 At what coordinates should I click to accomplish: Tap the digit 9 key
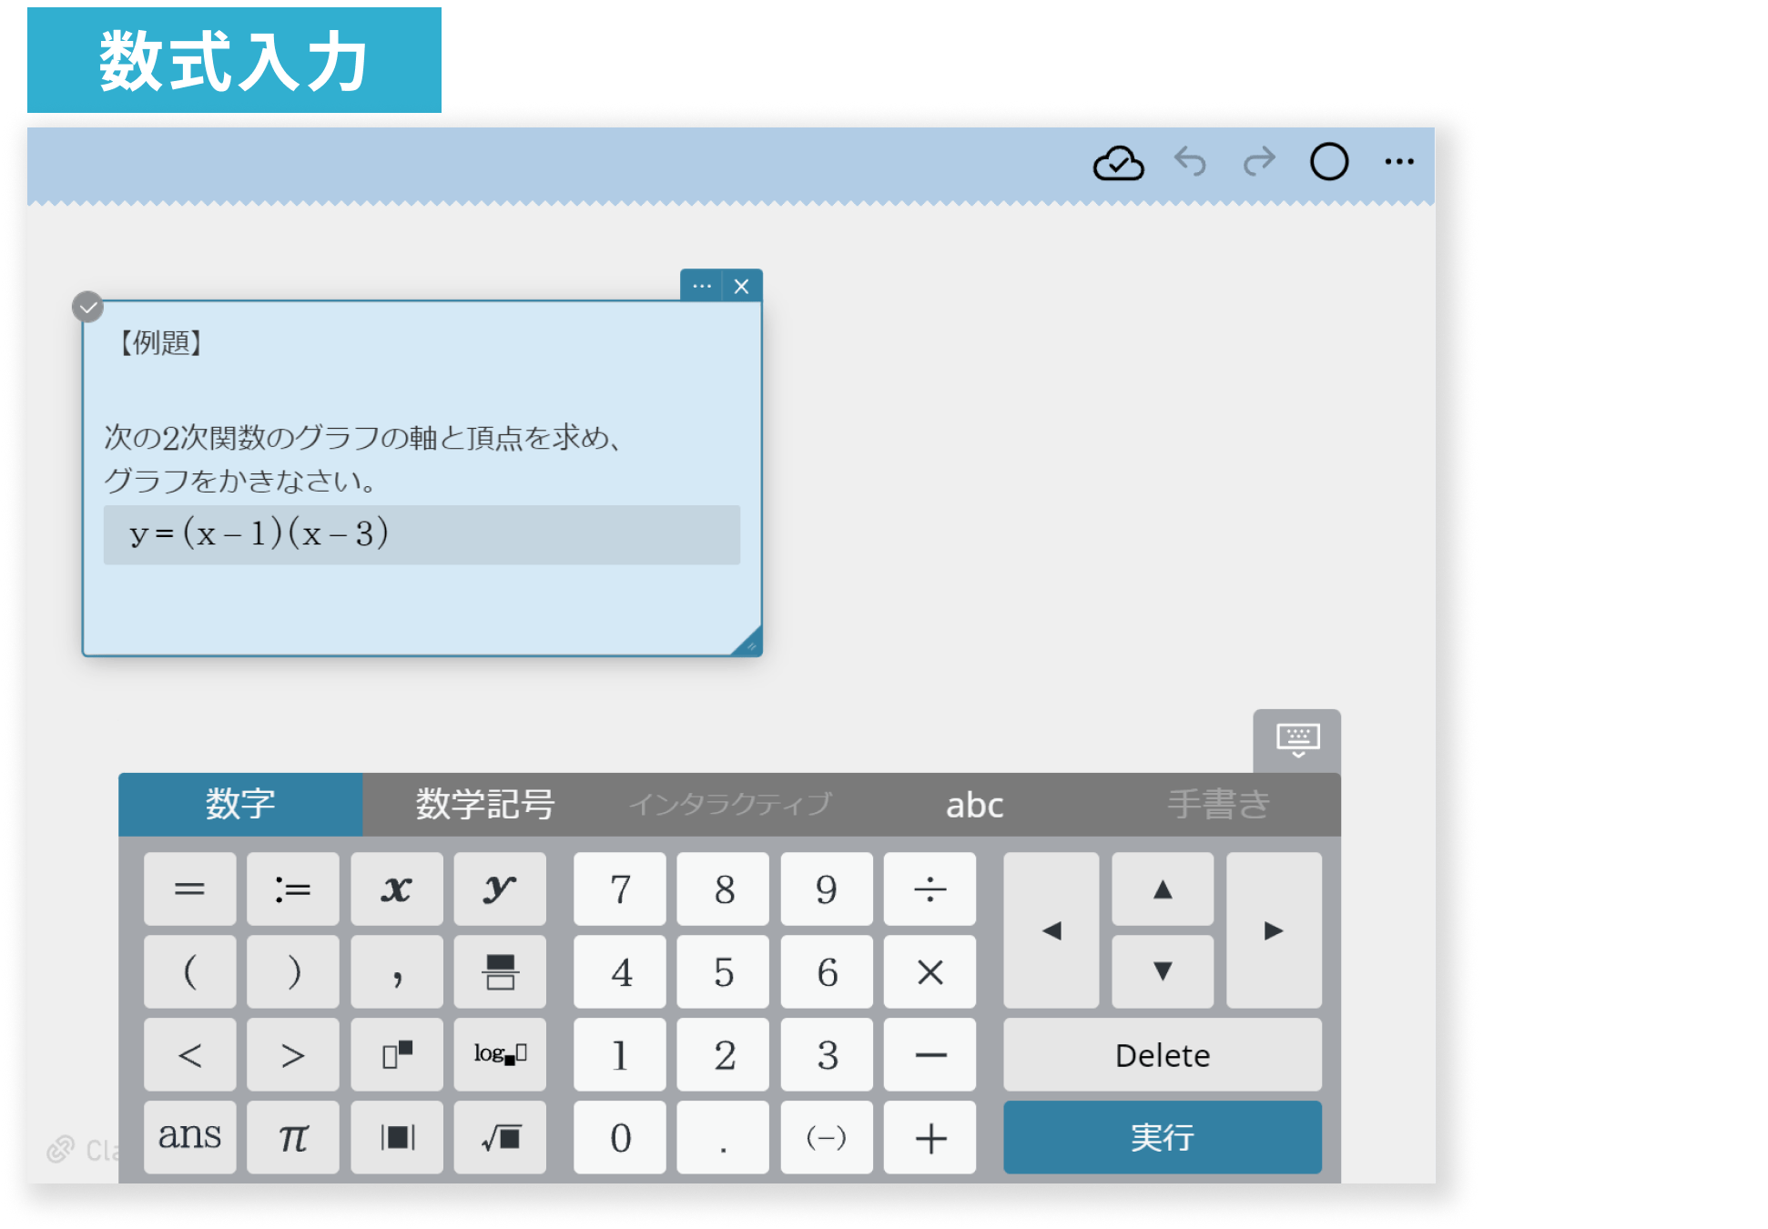[827, 889]
